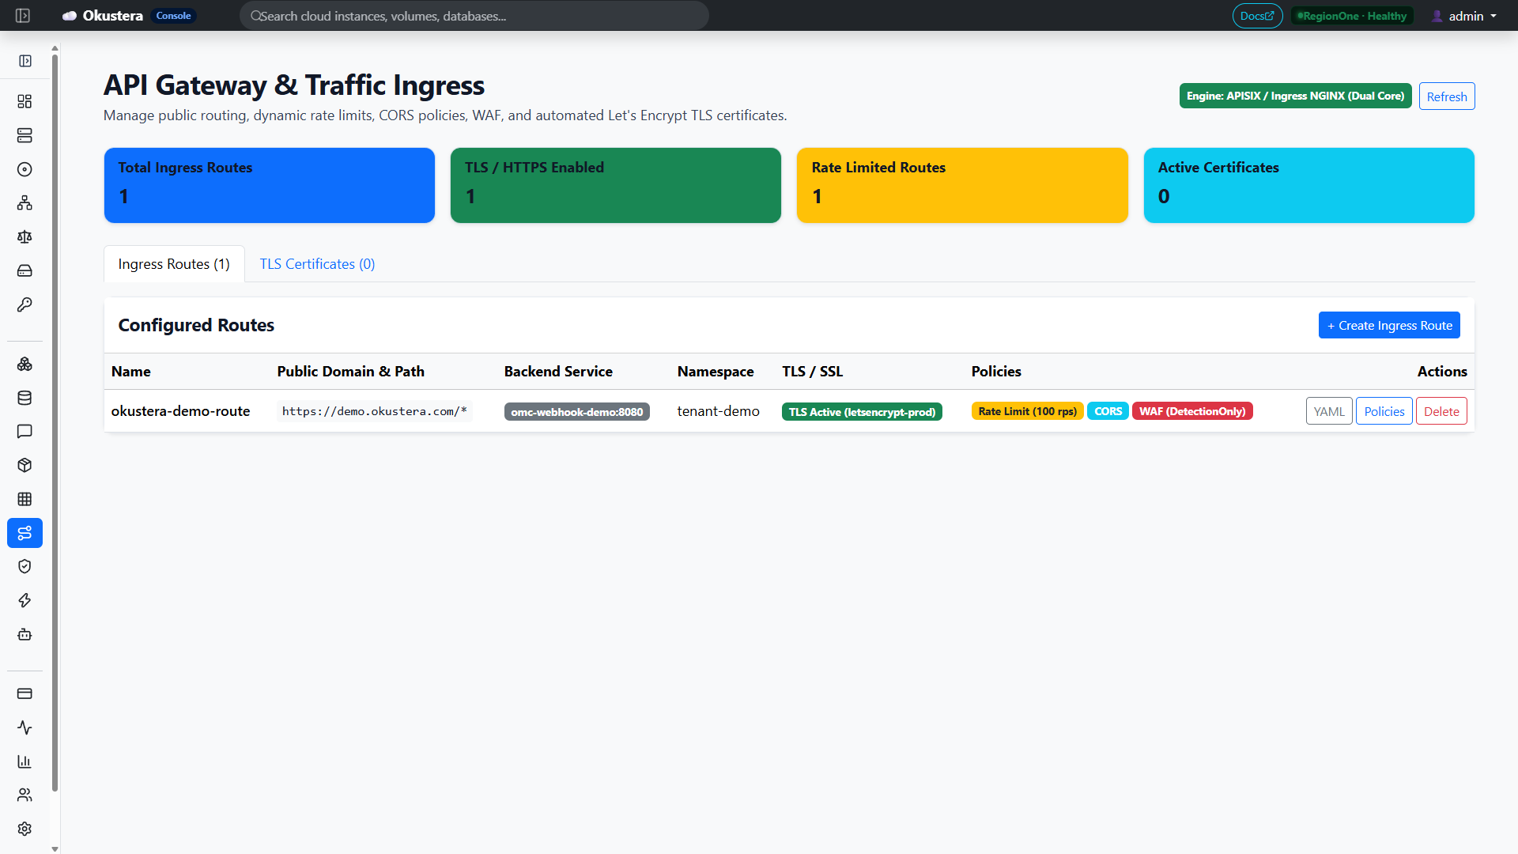Screen dimensions: 1518x854
Task: Select the Ingress Routes (1) tab
Action: pyautogui.click(x=174, y=264)
